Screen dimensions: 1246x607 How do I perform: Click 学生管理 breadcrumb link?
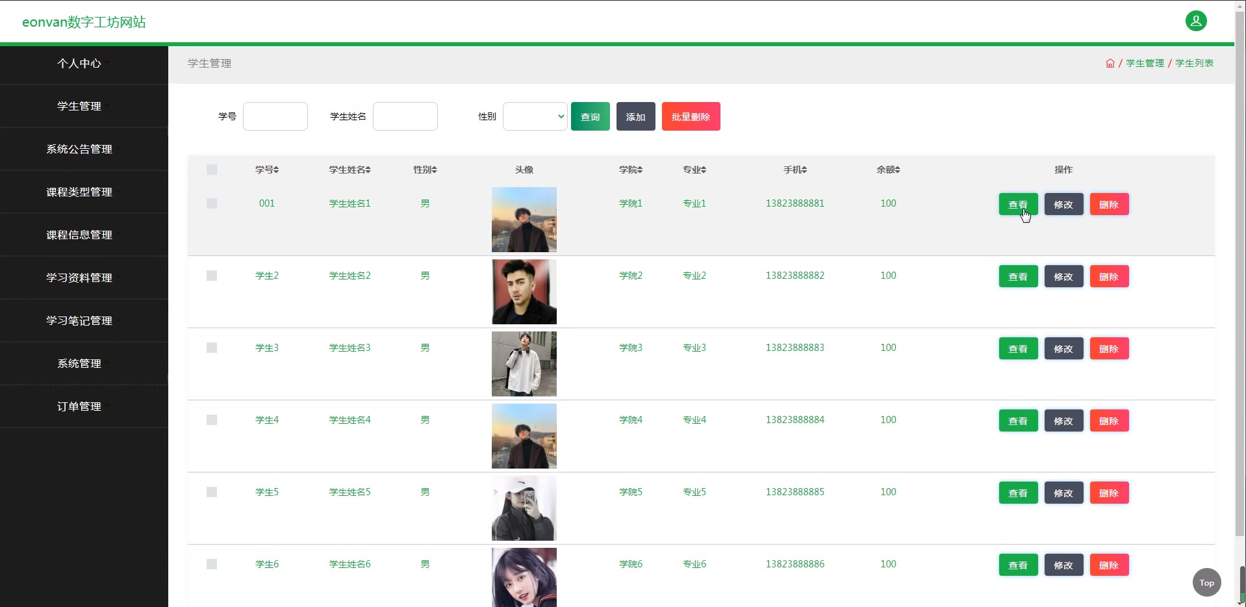click(x=1145, y=63)
